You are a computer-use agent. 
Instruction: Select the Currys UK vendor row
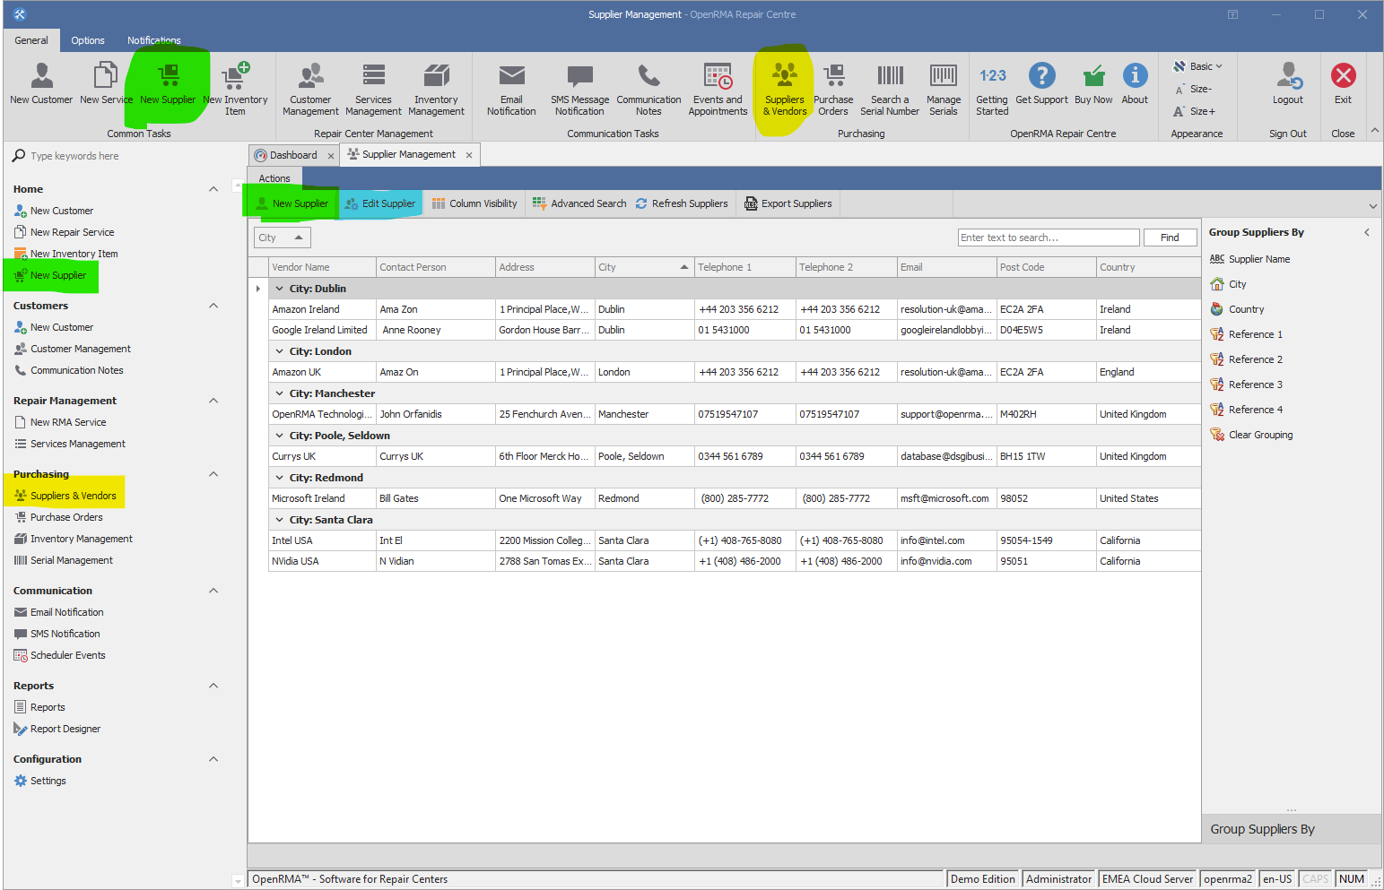(x=734, y=456)
